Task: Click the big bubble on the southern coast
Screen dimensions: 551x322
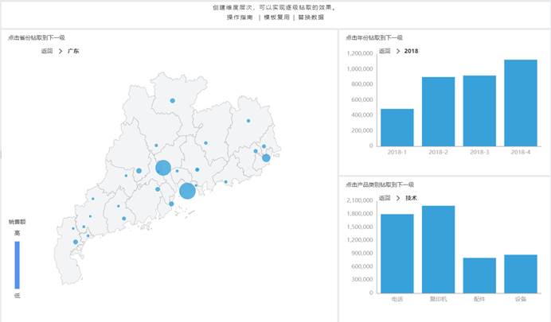Action: [x=187, y=191]
